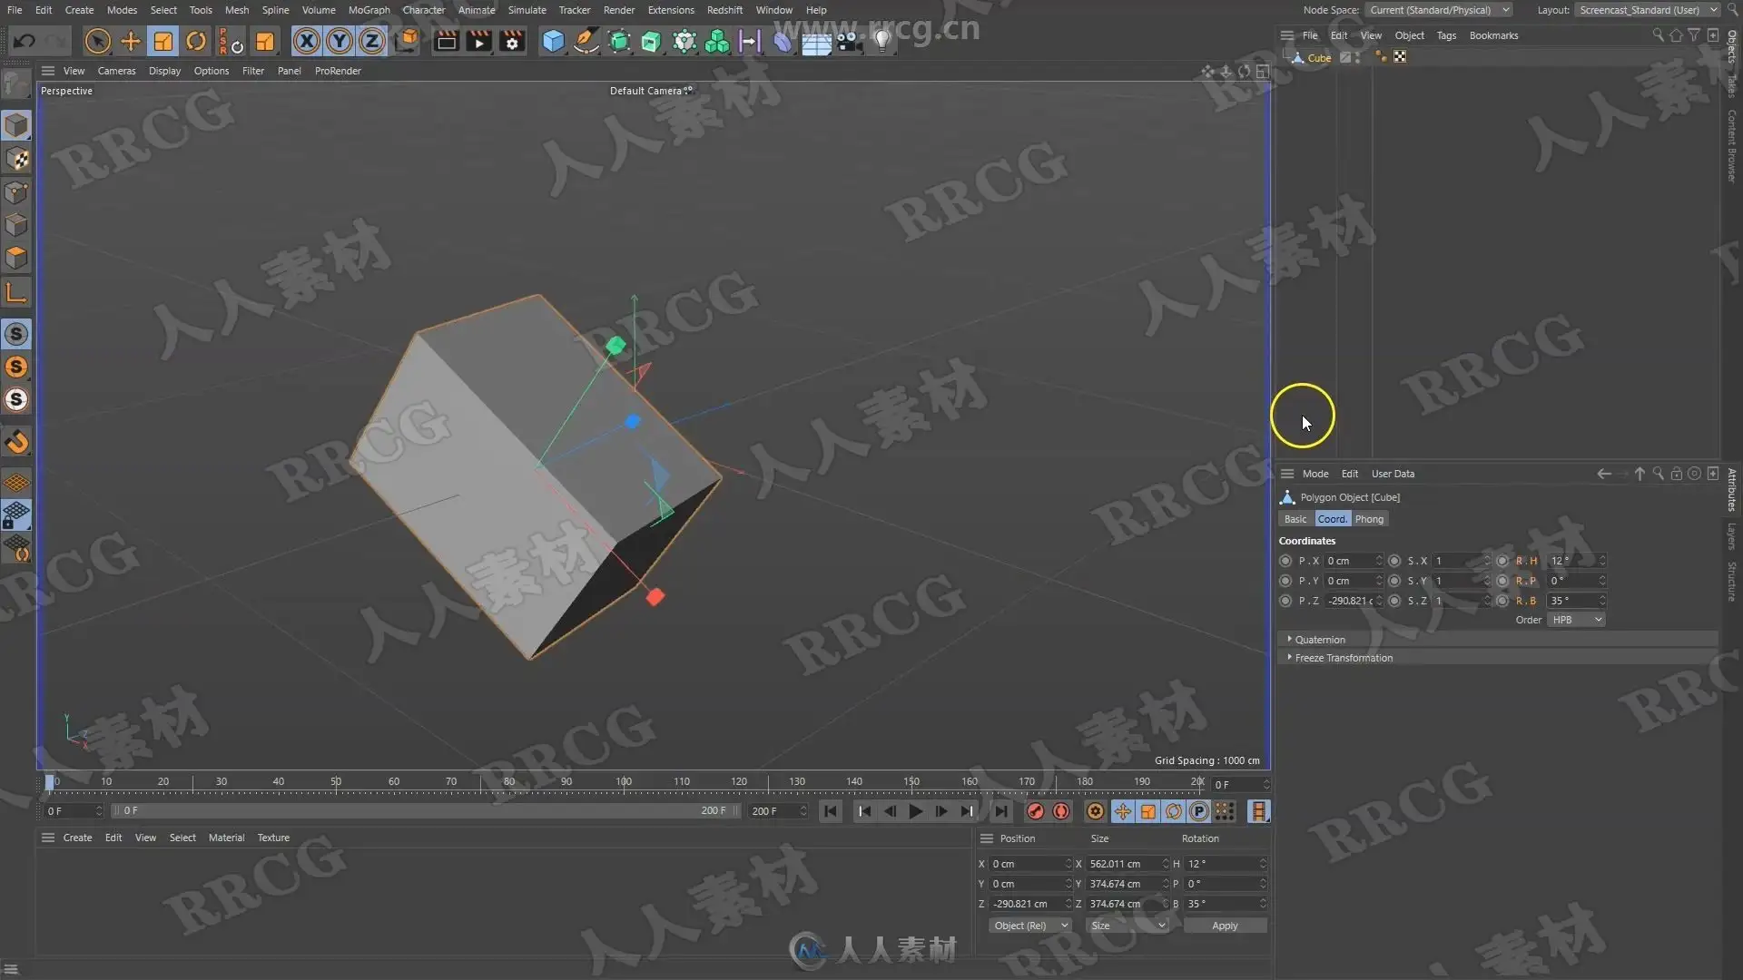This screenshot has height=980, width=1743.
Task: Toggle the X axis lock
Action: click(307, 41)
